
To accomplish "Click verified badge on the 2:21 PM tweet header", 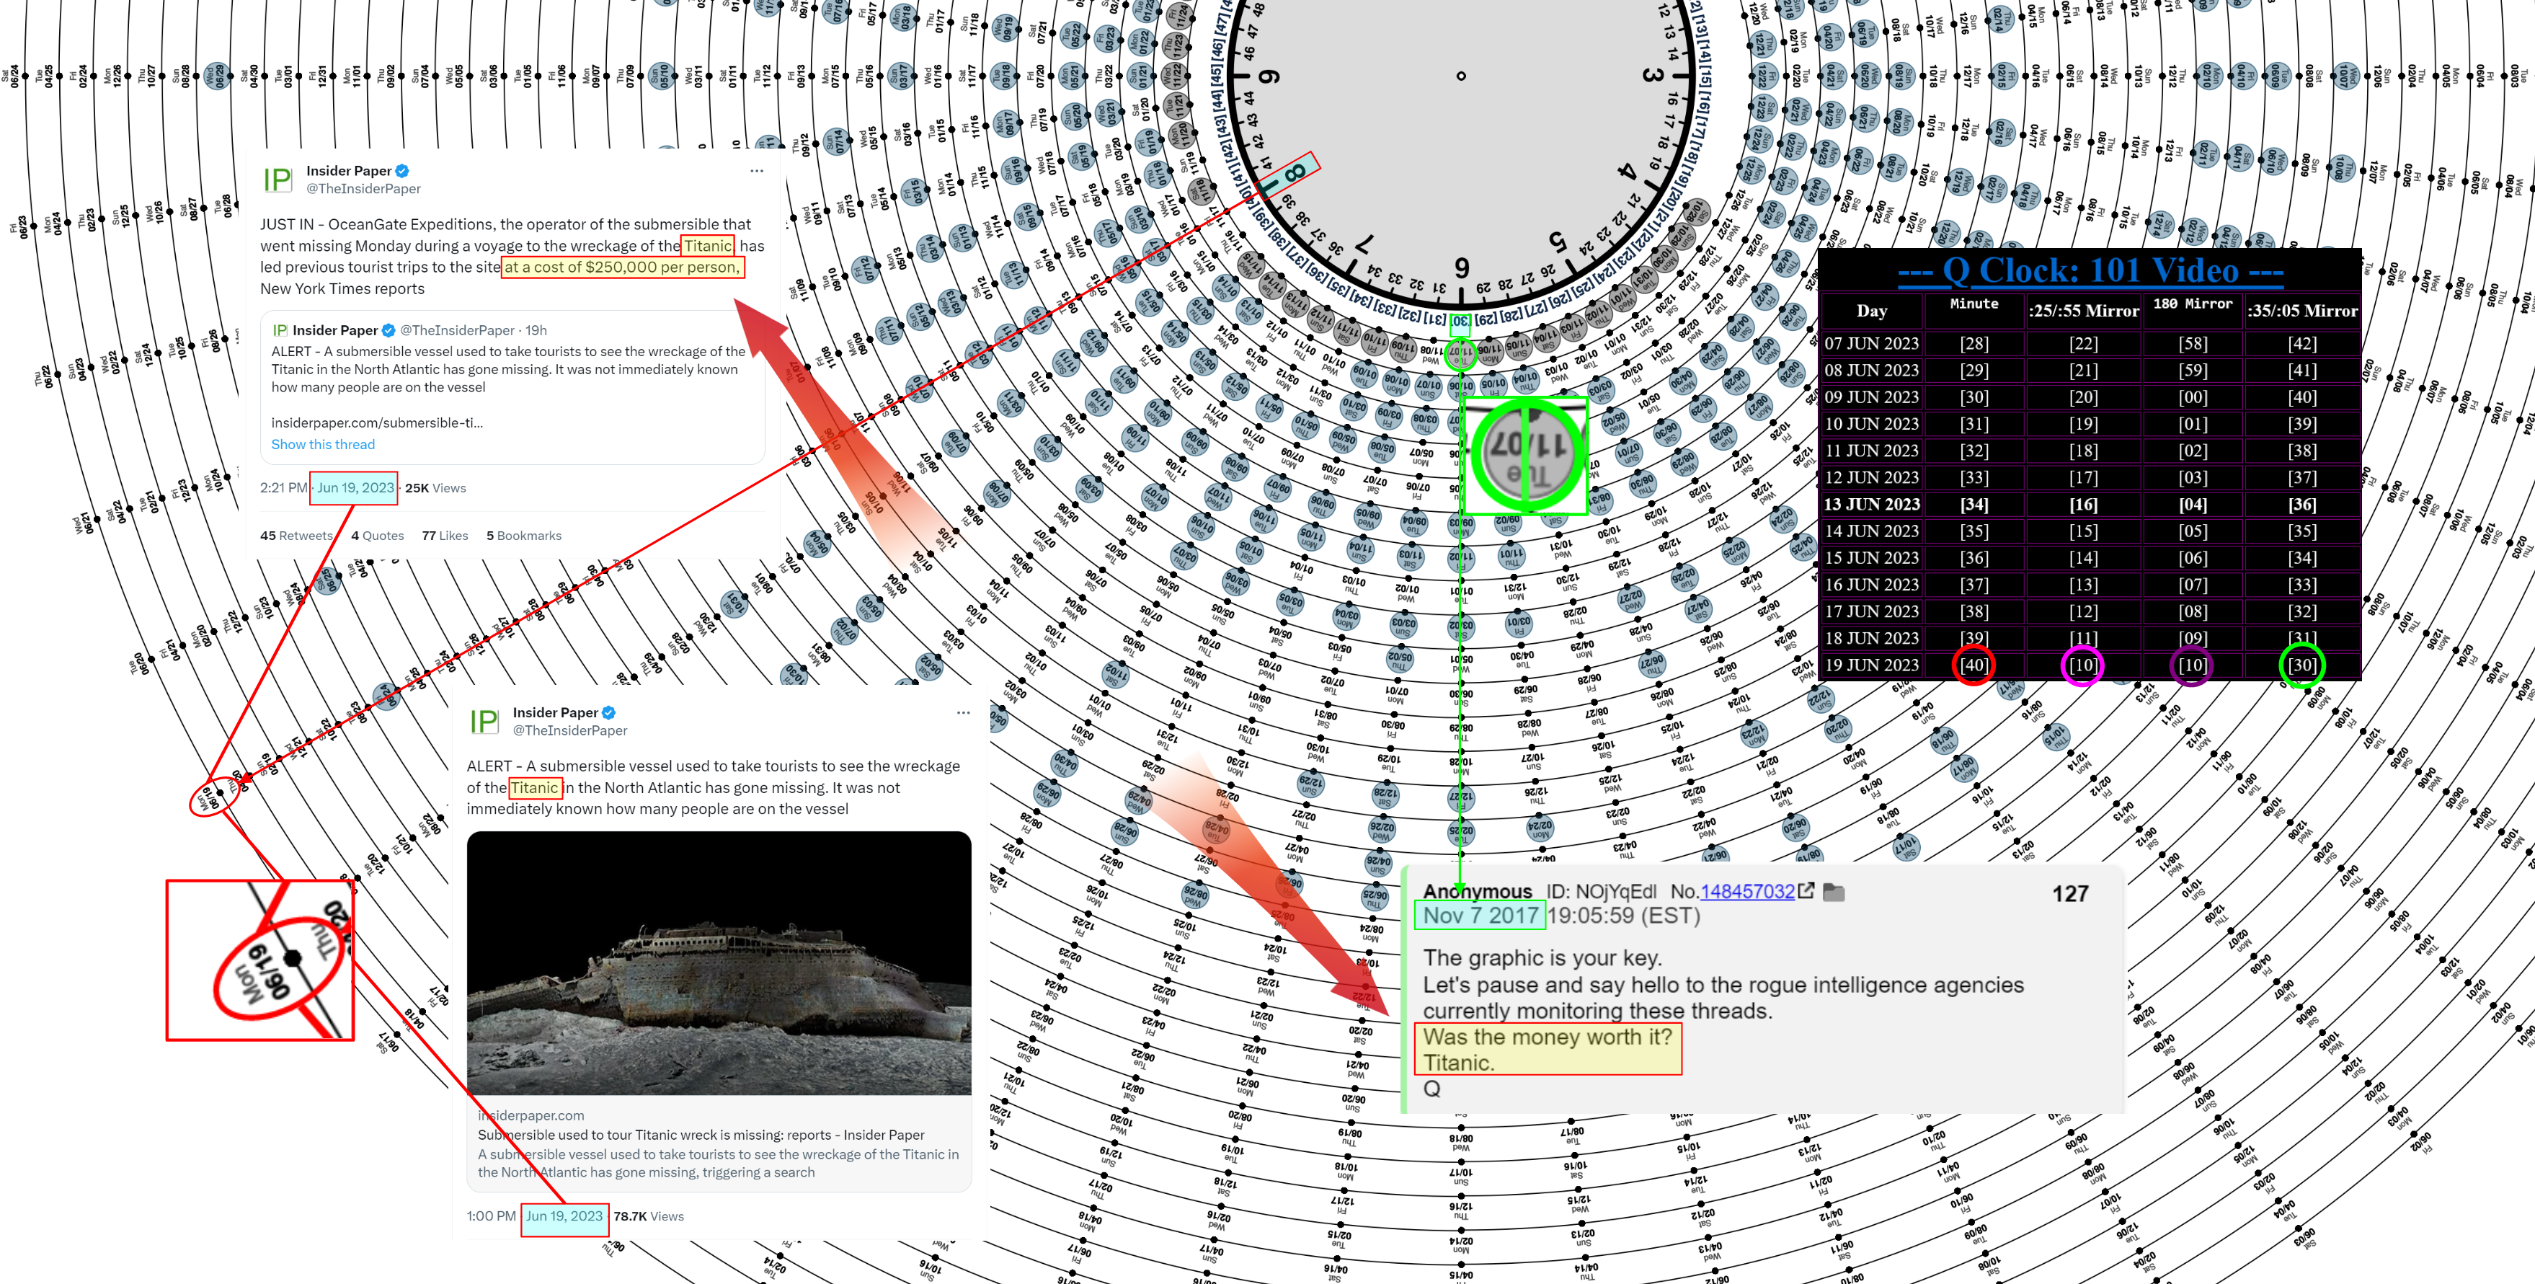I will pos(402,172).
